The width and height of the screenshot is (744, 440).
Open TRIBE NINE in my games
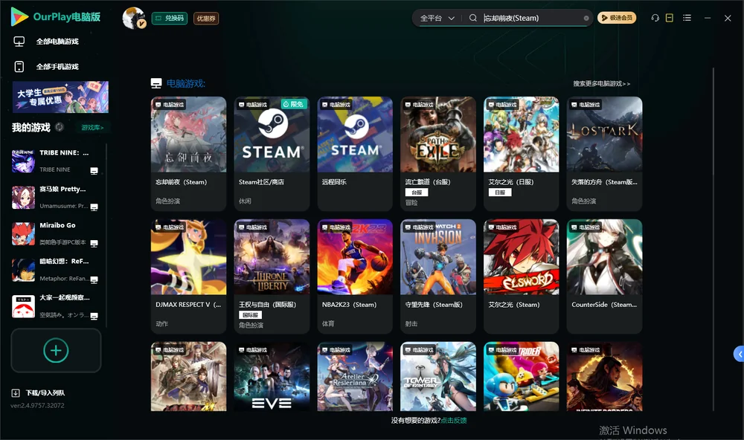click(55, 161)
